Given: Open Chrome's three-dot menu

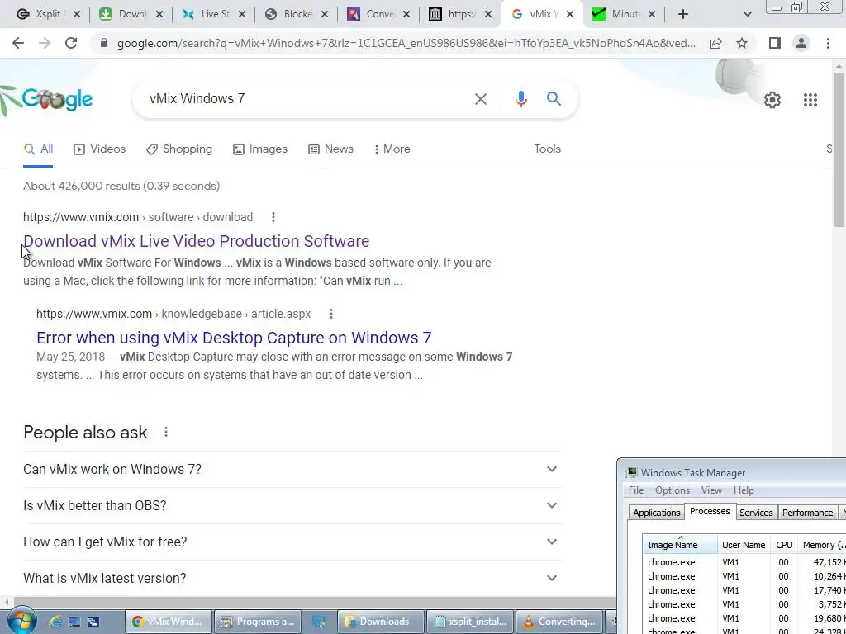Looking at the screenshot, I should (x=828, y=43).
